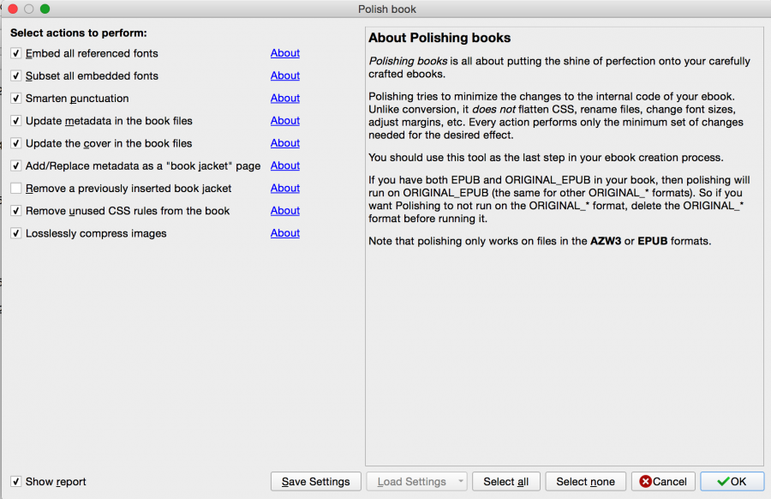Open About link for Embed all referenced fonts
771x499 pixels.
point(284,53)
